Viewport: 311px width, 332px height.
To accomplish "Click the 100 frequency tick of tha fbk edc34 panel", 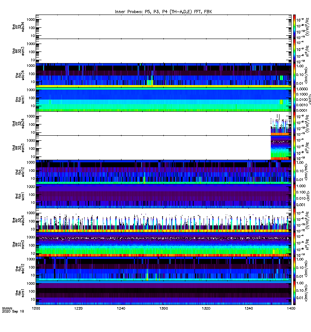I will [x=32, y=74].
